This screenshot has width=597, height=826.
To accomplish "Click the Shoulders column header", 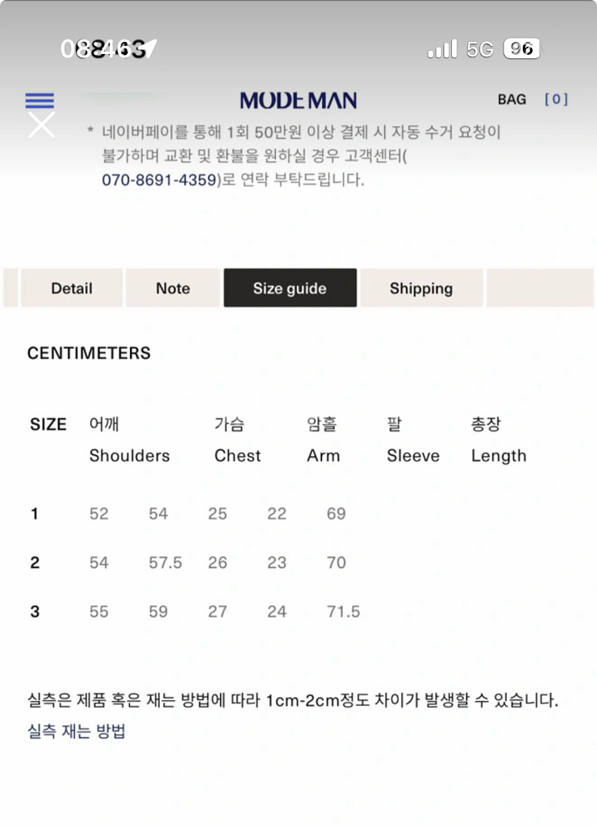I will tap(129, 456).
